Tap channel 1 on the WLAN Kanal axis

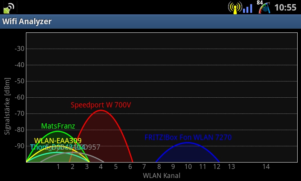click(x=58, y=167)
